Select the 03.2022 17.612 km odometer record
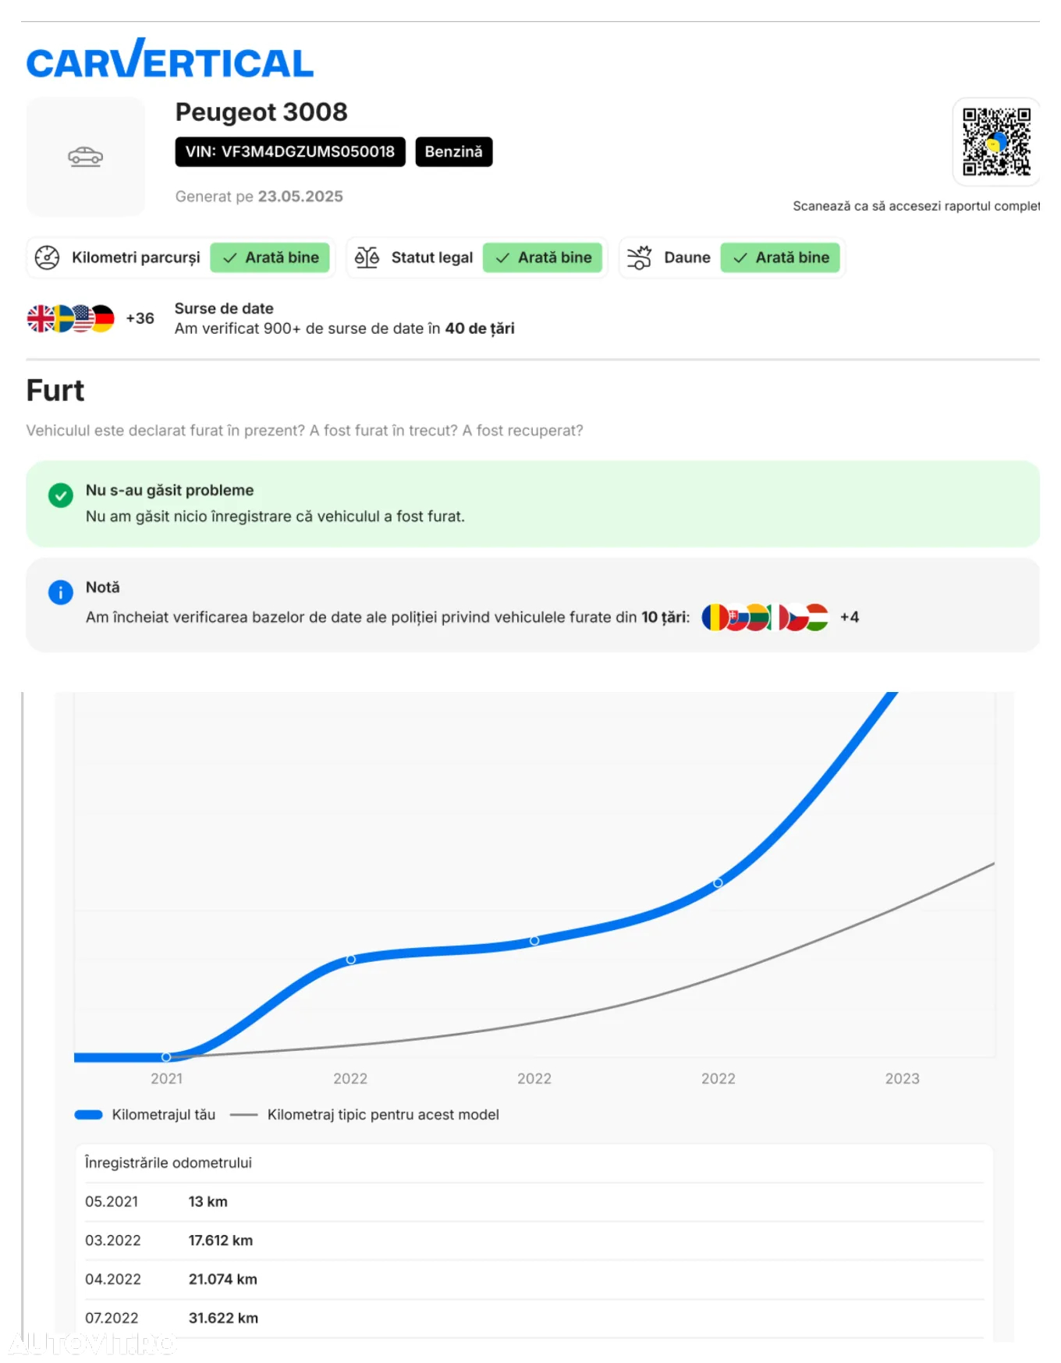1061x1363 pixels. click(x=534, y=1241)
